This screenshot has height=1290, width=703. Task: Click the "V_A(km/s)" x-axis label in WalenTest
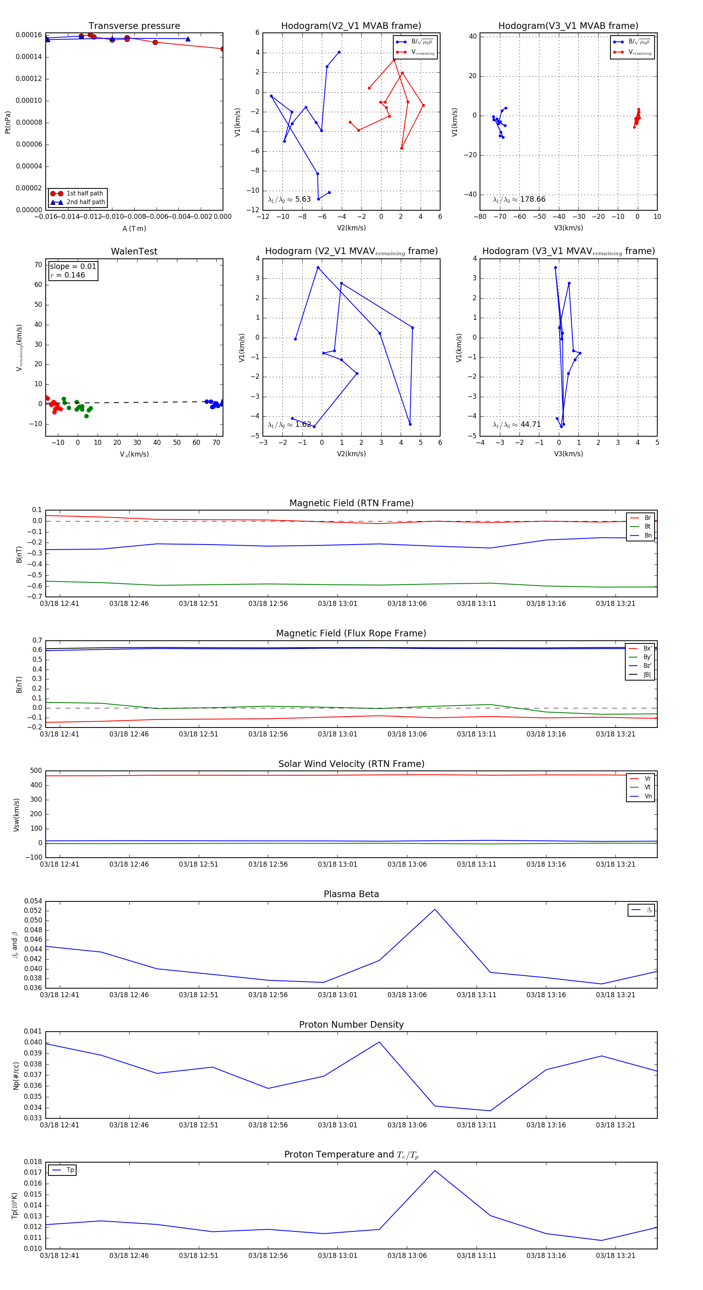click(134, 454)
